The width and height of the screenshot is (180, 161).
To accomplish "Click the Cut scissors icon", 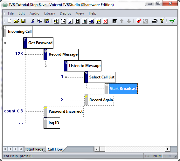I will 33,21.
